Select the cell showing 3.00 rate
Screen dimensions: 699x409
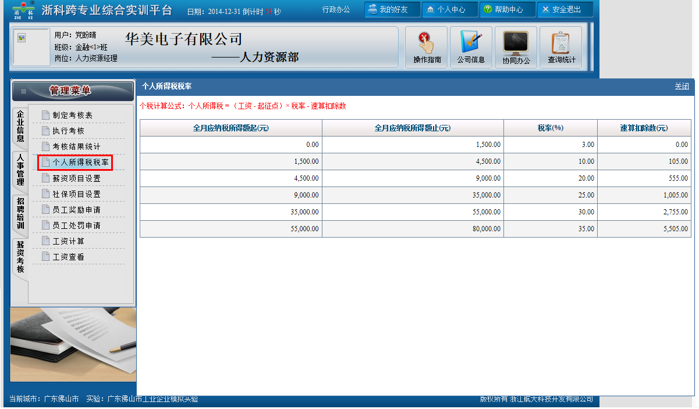551,145
